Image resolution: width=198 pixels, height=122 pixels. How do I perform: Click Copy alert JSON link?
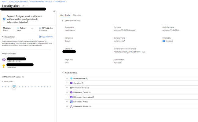pos(47,37)
